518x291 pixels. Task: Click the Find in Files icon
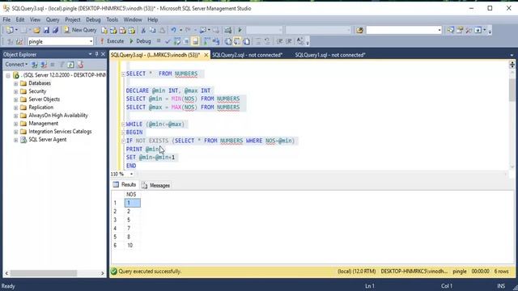tap(359, 31)
